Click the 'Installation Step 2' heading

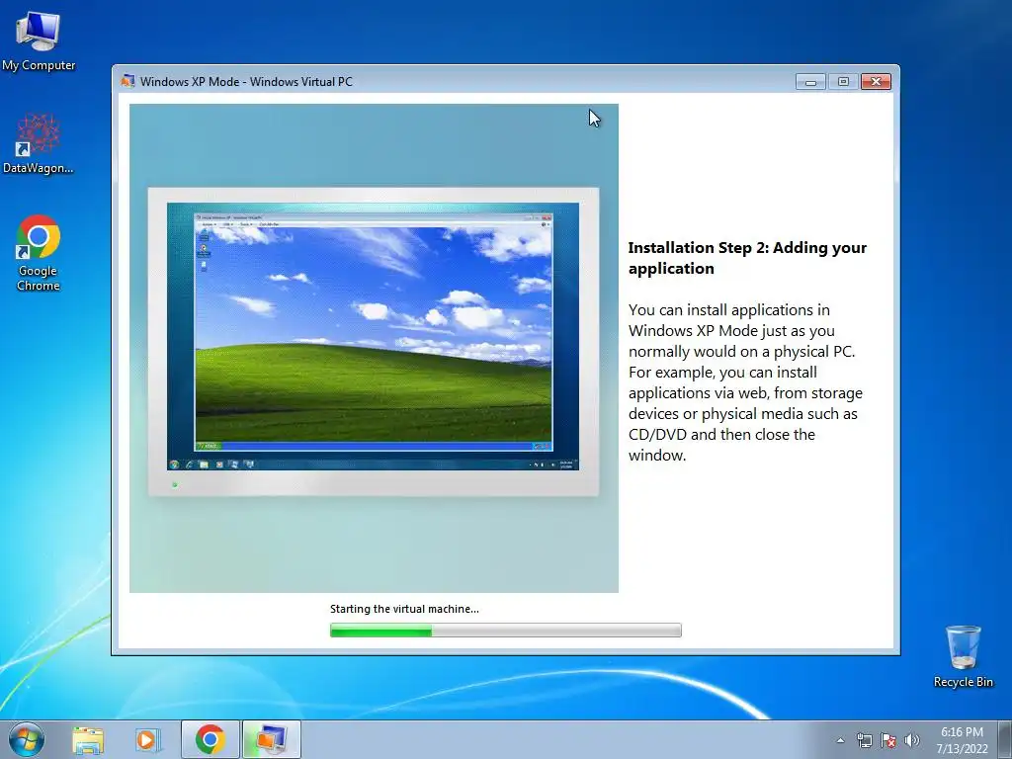click(747, 258)
